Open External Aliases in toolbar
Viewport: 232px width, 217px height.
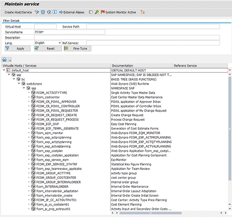point(72,12)
